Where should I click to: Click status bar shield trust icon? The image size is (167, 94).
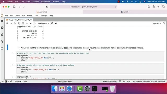120,81
